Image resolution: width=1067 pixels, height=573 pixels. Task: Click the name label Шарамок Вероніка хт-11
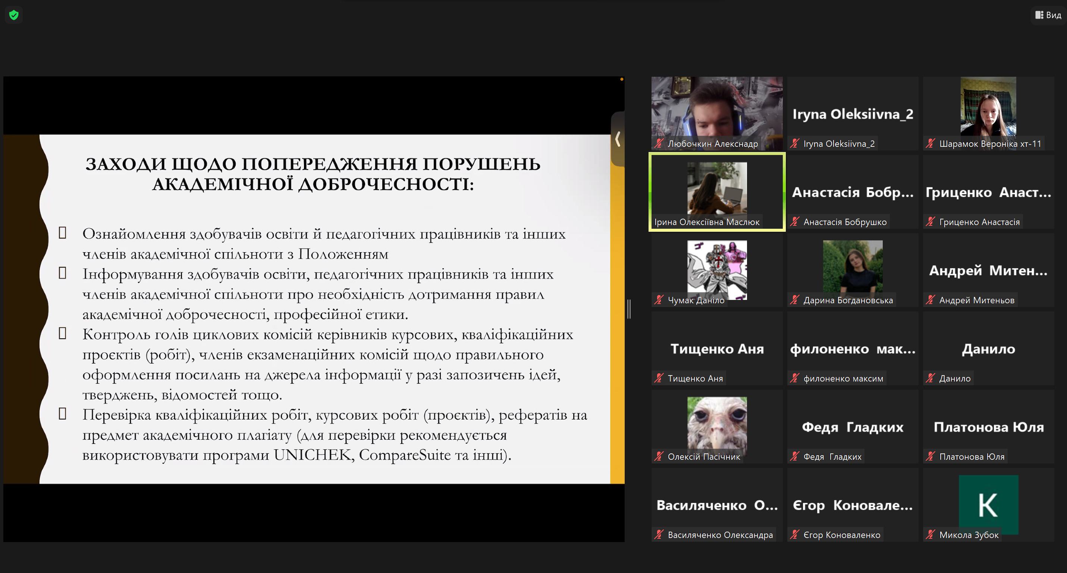click(x=990, y=143)
